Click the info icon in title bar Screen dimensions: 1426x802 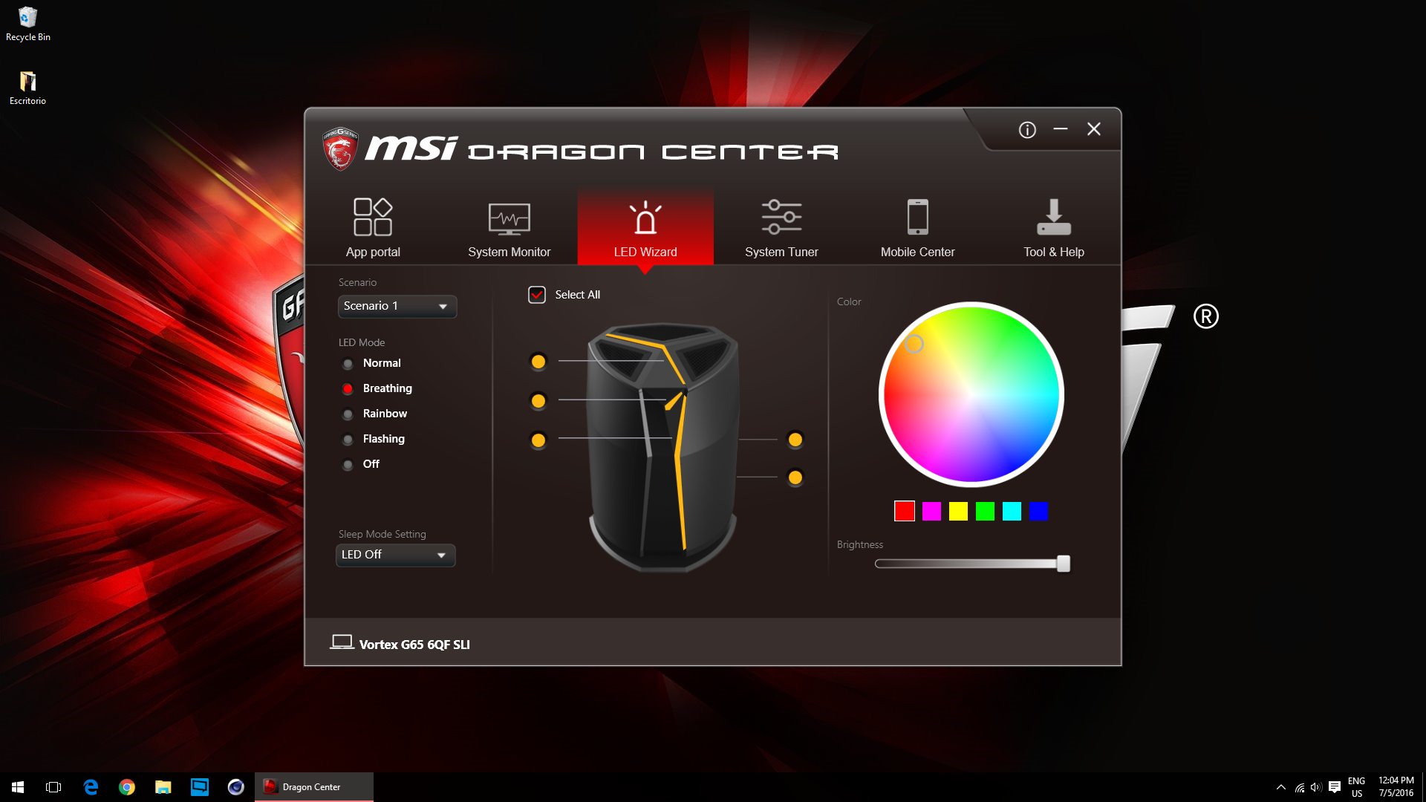coord(1027,130)
